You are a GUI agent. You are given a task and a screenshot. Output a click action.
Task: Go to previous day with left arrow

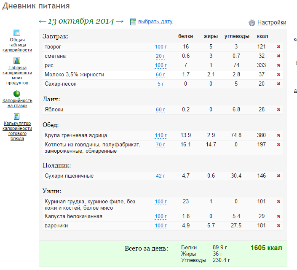pyautogui.click(x=42, y=21)
